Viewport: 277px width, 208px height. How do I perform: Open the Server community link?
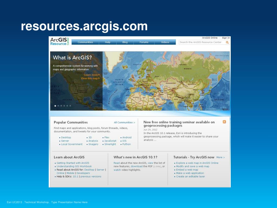[x=65, y=141]
